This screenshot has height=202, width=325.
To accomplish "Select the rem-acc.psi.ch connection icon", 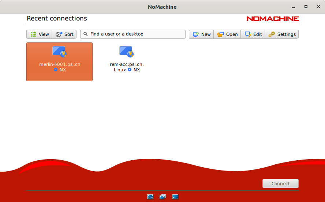I will (127, 52).
